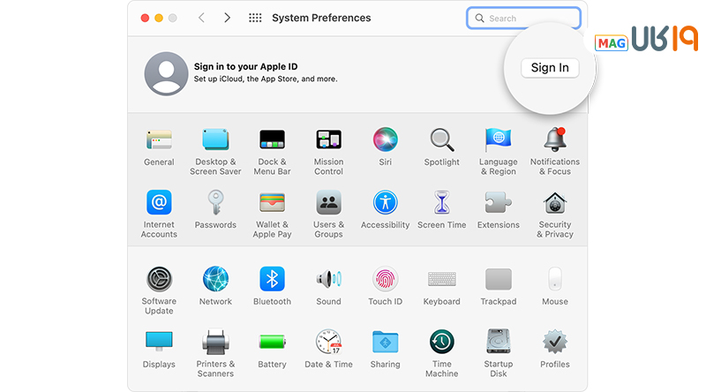The width and height of the screenshot is (706, 392).
Task: Click the Siri preferences icon
Action: tap(385, 140)
